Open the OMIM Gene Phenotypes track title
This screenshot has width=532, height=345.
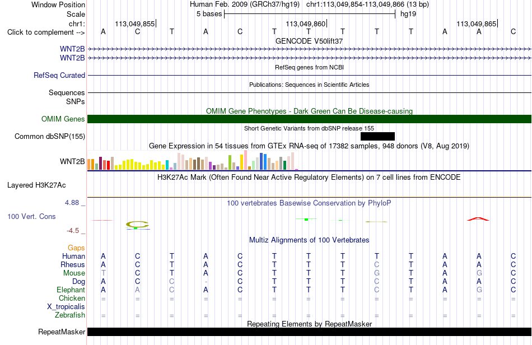pyautogui.click(x=309, y=111)
